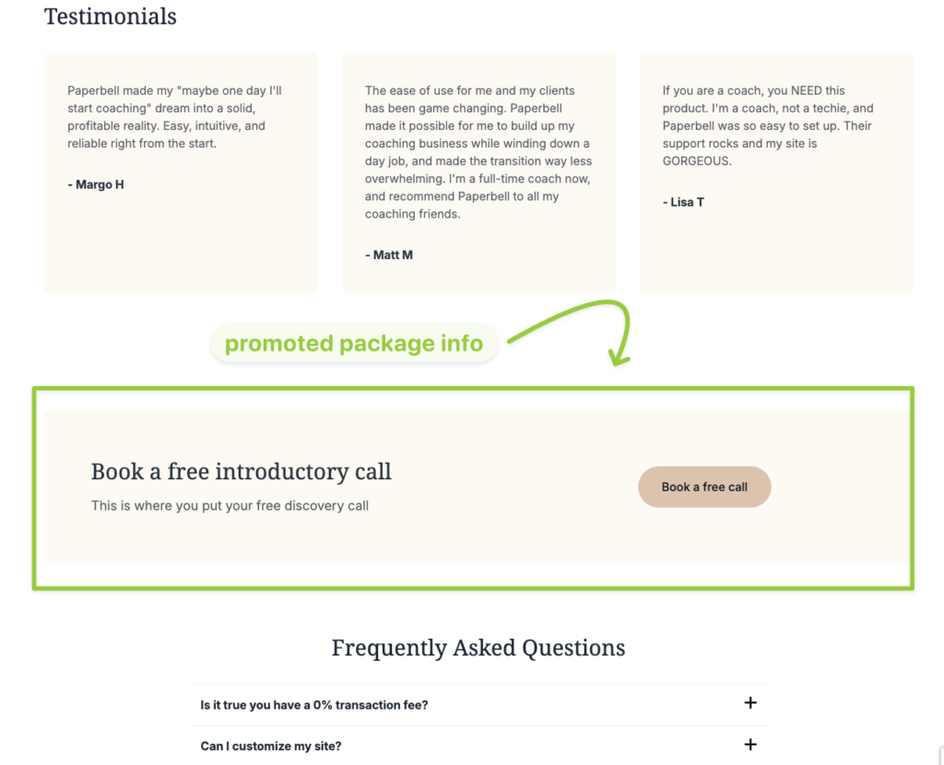Click the green curved arrow annotation
This screenshot has height=765, width=944.
[x=599, y=324]
